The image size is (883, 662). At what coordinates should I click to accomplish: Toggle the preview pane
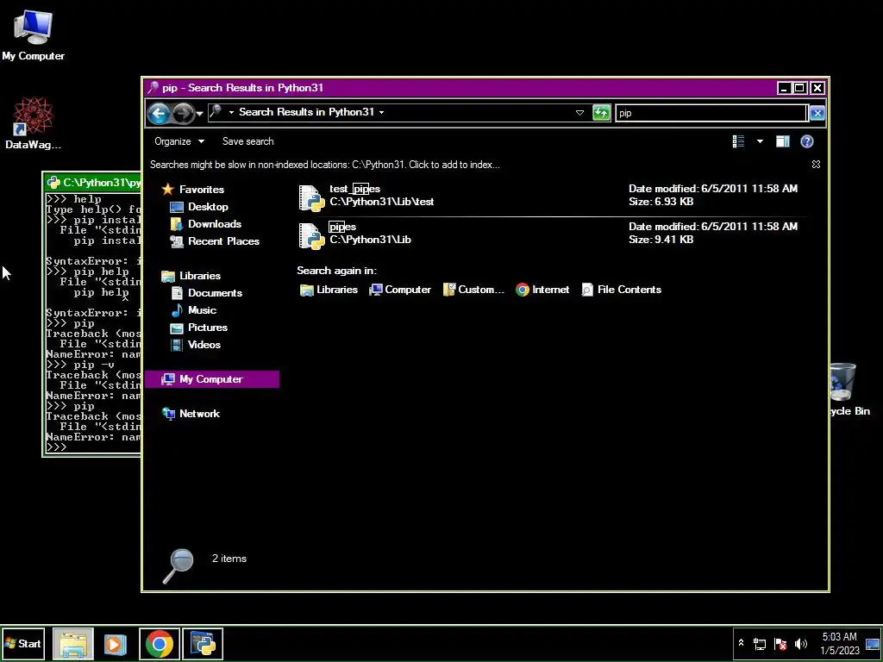click(x=783, y=141)
